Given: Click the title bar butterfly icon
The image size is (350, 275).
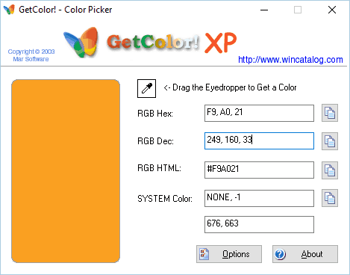Looking at the screenshot, I should 9,10.
